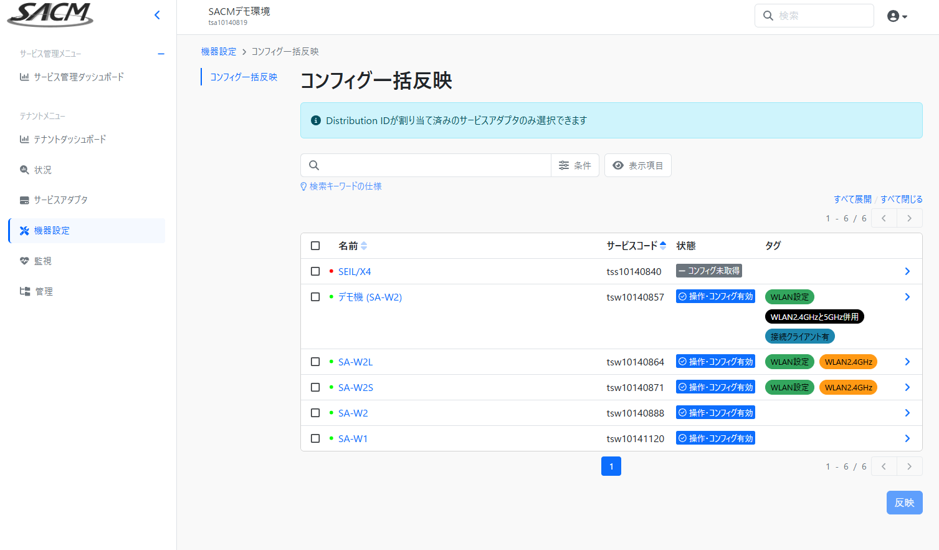Click the management tree icon
The image size is (939, 550).
25,291
